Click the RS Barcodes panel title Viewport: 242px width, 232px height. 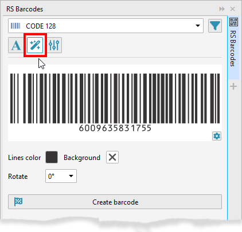(x=25, y=9)
